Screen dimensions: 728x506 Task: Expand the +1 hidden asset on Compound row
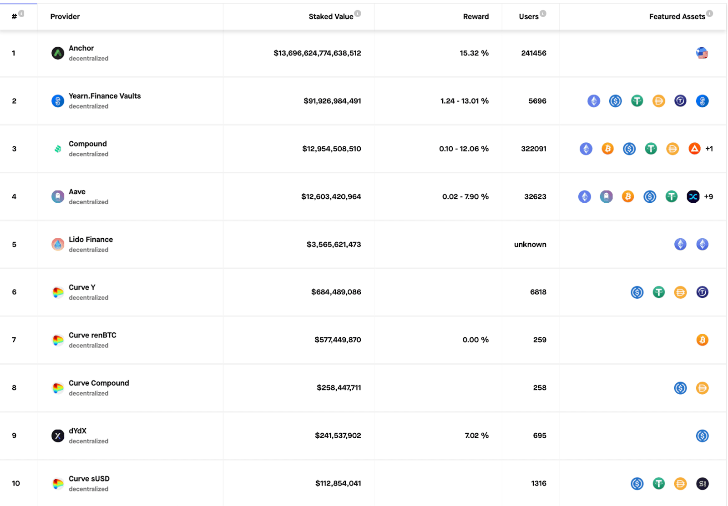709,149
